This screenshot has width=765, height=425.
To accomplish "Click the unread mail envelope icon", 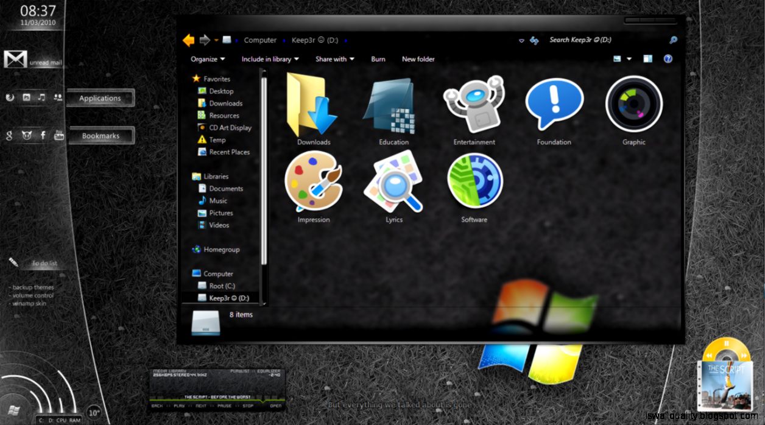I will tap(15, 59).
